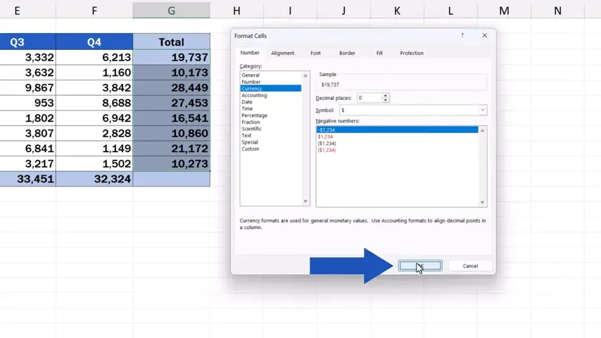
Task: Select the Fill tab
Action: tap(379, 53)
